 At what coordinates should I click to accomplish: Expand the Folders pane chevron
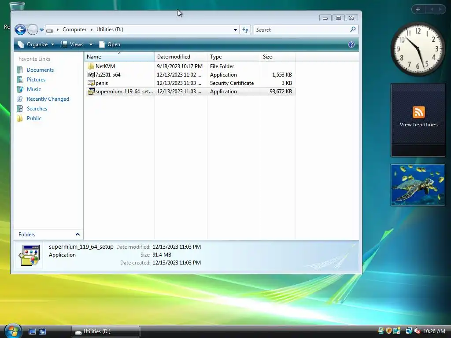coord(78,235)
